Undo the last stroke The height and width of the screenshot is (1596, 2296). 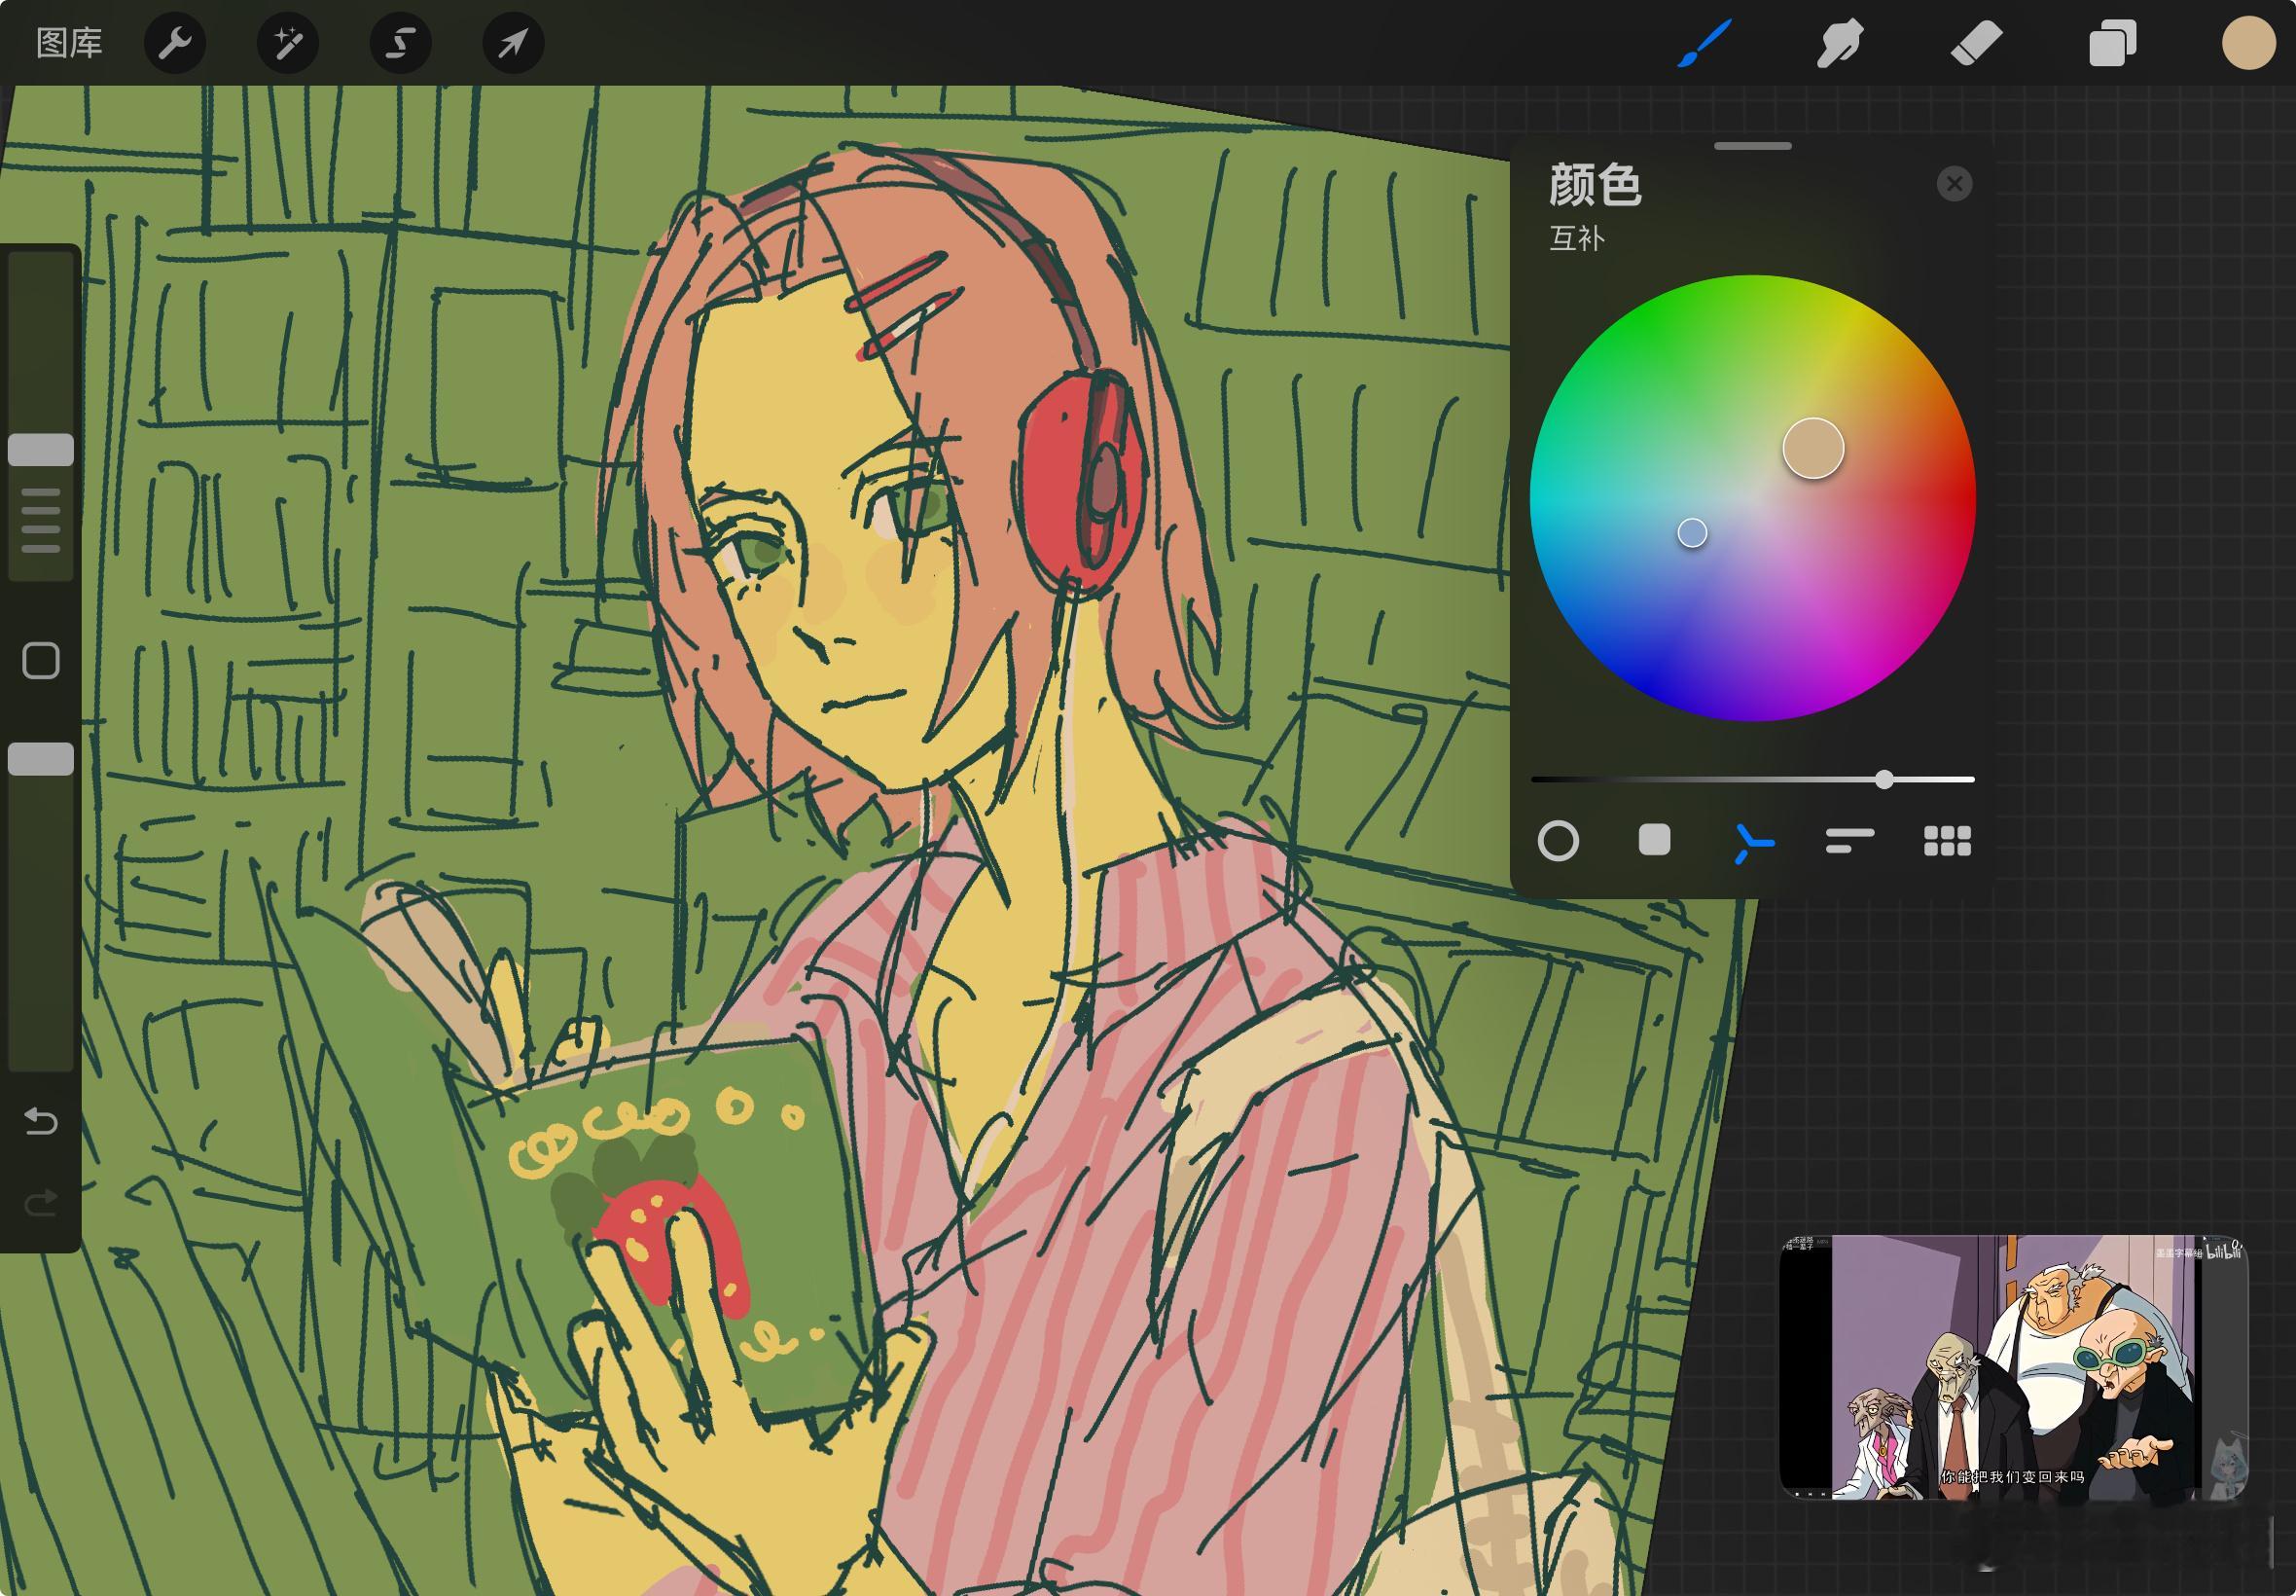(41, 1120)
